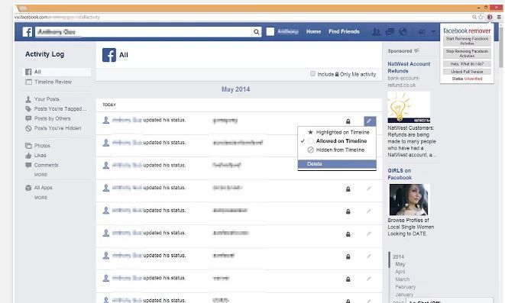Image resolution: width=505 pixels, height=303 pixels.
Task: Click the Facebook remover extension icon in the toolbar
Action: click(x=490, y=17)
